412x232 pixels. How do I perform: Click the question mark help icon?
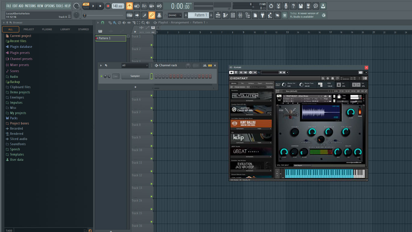tap(293, 6)
